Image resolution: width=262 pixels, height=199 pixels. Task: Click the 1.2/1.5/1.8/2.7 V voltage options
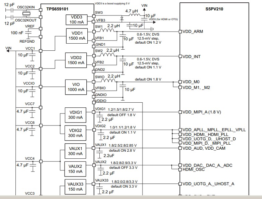[x=121, y=109]
